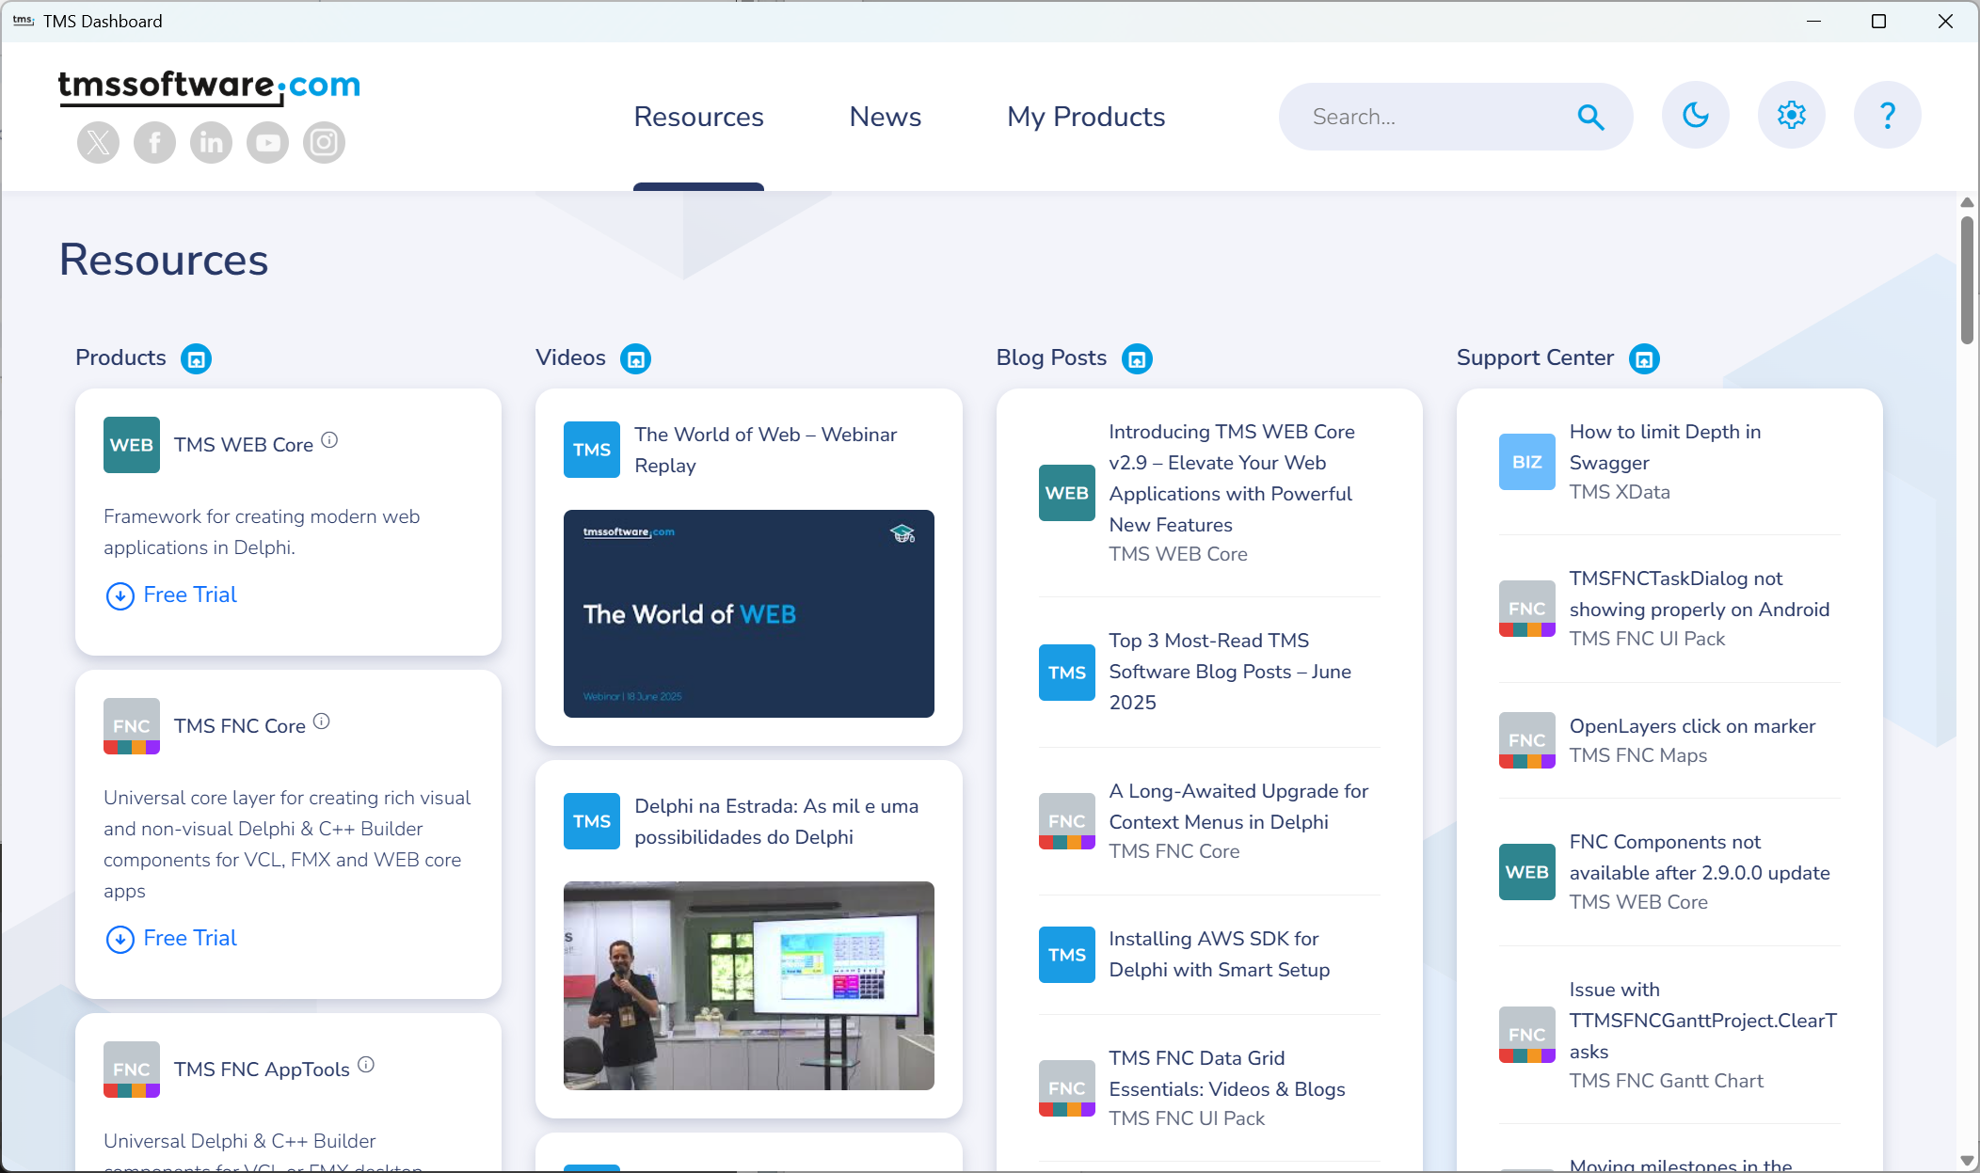This screenshot has height=1173, width=1980.
Task: Open the help question mark icon
Action: coord(1887,115)
